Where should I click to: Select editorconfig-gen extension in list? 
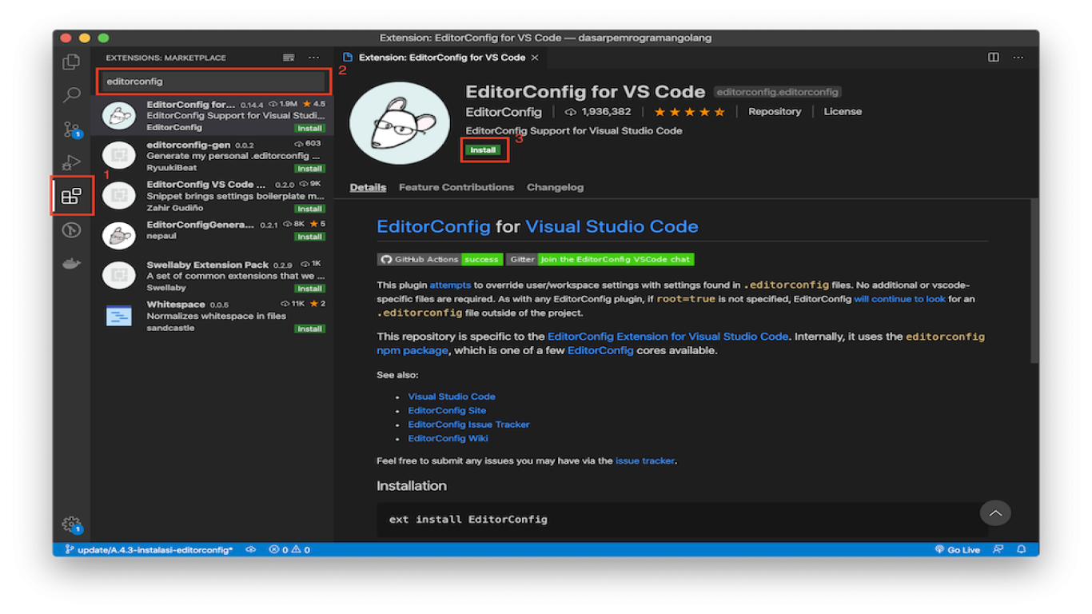(213, 156)
